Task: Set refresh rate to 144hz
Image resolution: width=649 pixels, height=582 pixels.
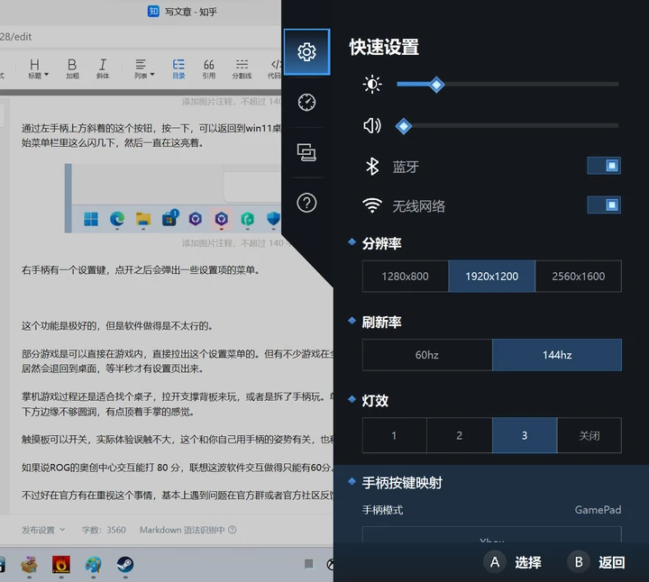Action: [557, 355]
